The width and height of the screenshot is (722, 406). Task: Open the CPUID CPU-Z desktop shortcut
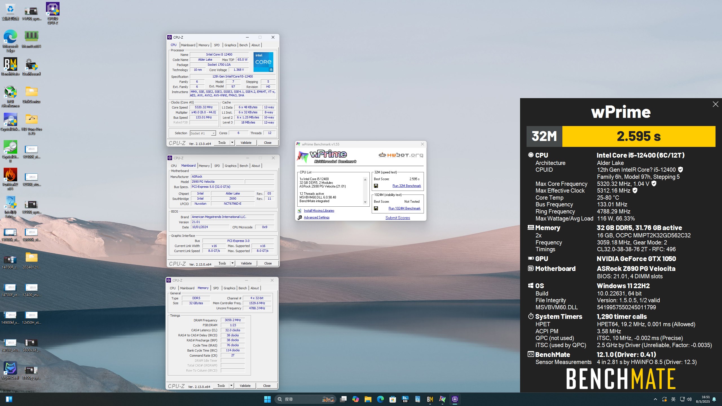point(53,13)
